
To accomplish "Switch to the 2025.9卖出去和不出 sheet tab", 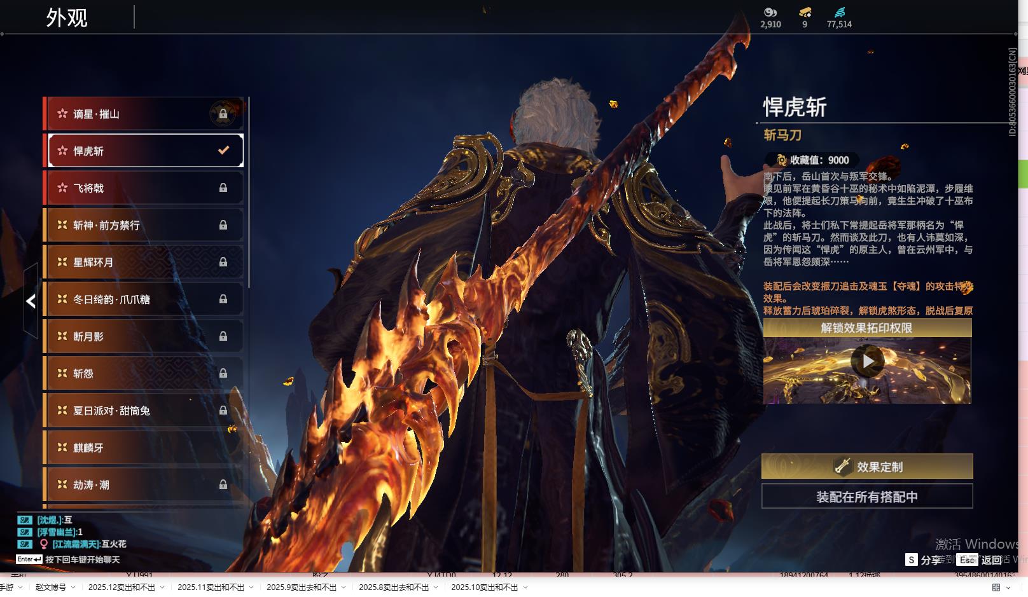I will (302, 587).
